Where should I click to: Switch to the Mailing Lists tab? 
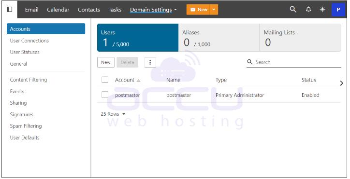tap(300, 38)
